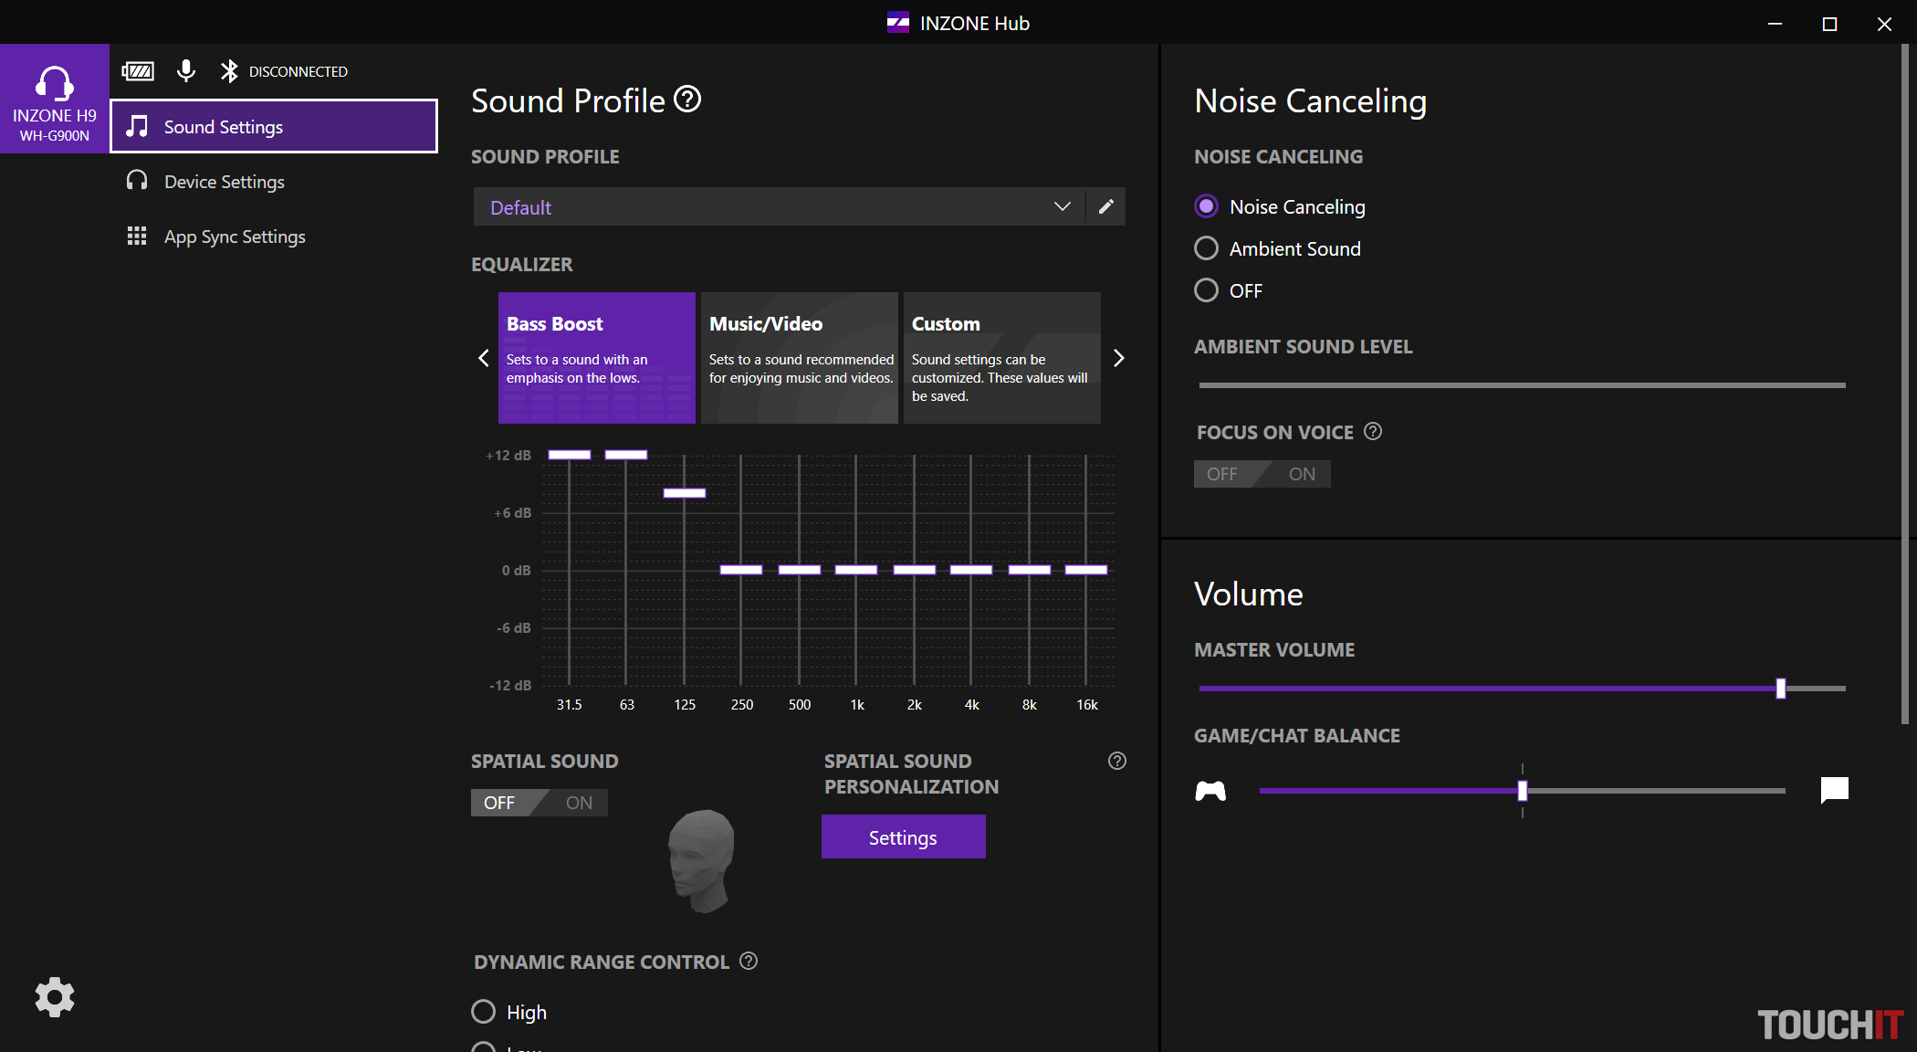This screenshot has height=1052, width=1917.
Task: Open the Default sound profile dropdown
Action: [778, 206]
